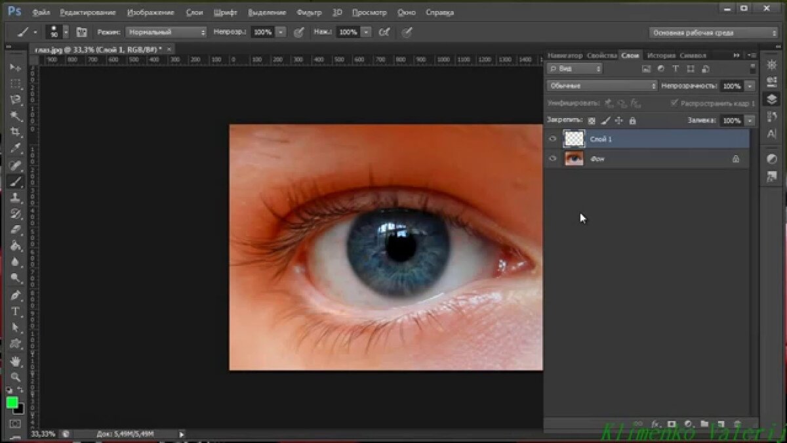Switch to the История tab
The height and width of the screenshot is (443, 787).
pyautogui.click(x=660, y=56)
